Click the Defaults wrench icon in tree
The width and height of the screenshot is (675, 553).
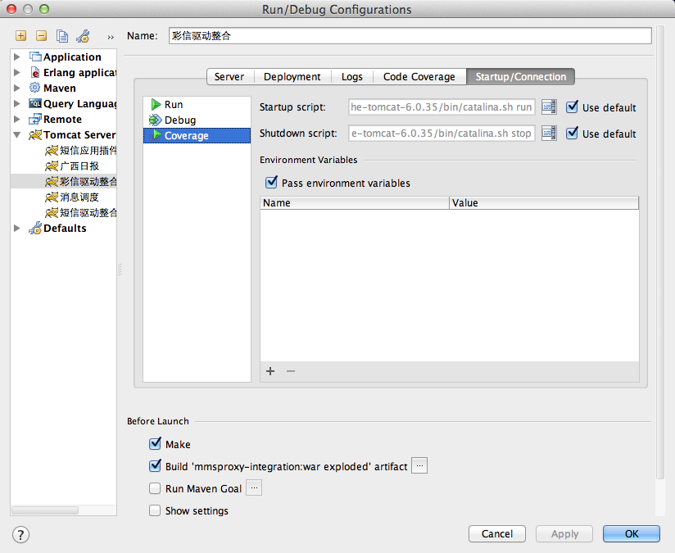(x=35, y=228)
